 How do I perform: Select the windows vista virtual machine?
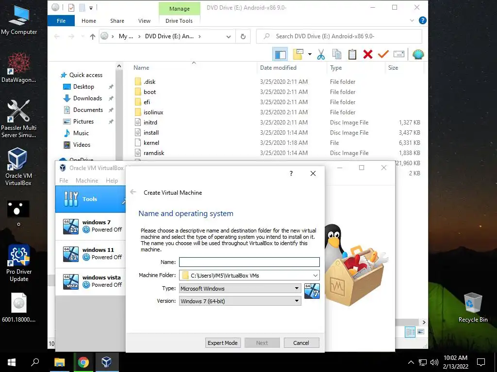pyautogui.click(x=91, y=281)
